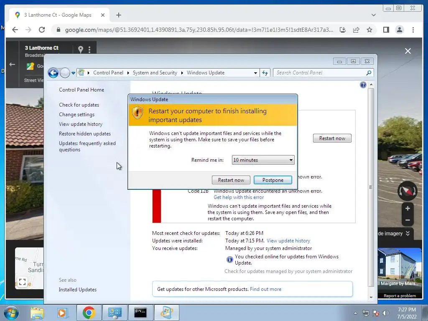428x321 pixels.
Task: Show hidden tray icons arrow
Action: coord(355,313)
